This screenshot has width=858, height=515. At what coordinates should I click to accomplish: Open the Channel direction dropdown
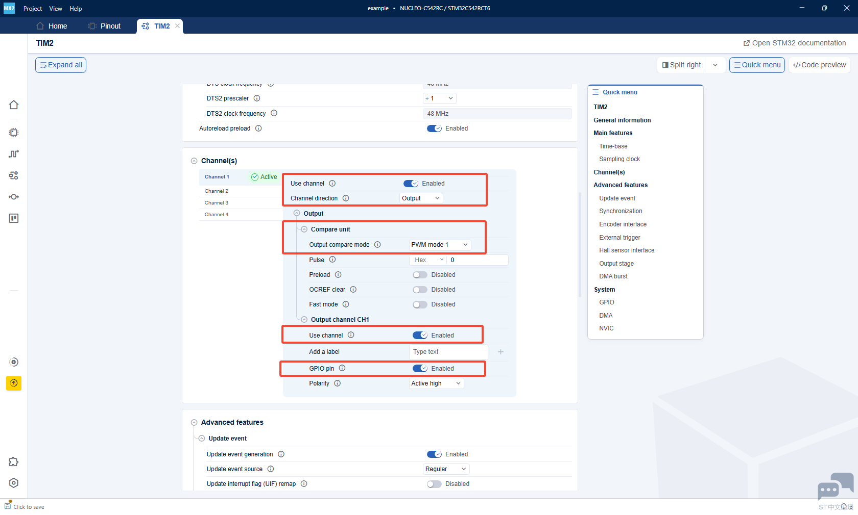[x=421, y=198]
